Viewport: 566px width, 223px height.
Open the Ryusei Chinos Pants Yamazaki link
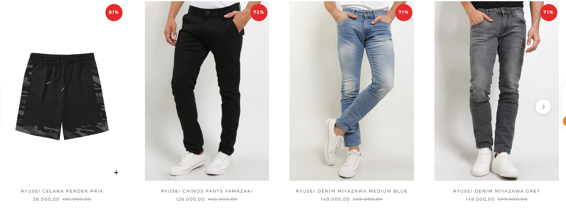click(207, 191)
